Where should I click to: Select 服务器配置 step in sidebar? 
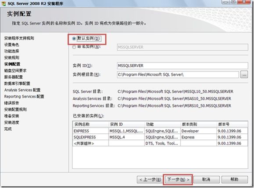[14, 77]
